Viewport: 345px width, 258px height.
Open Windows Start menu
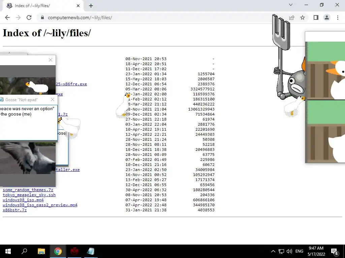pyautogui.click(x=8, y=251)
